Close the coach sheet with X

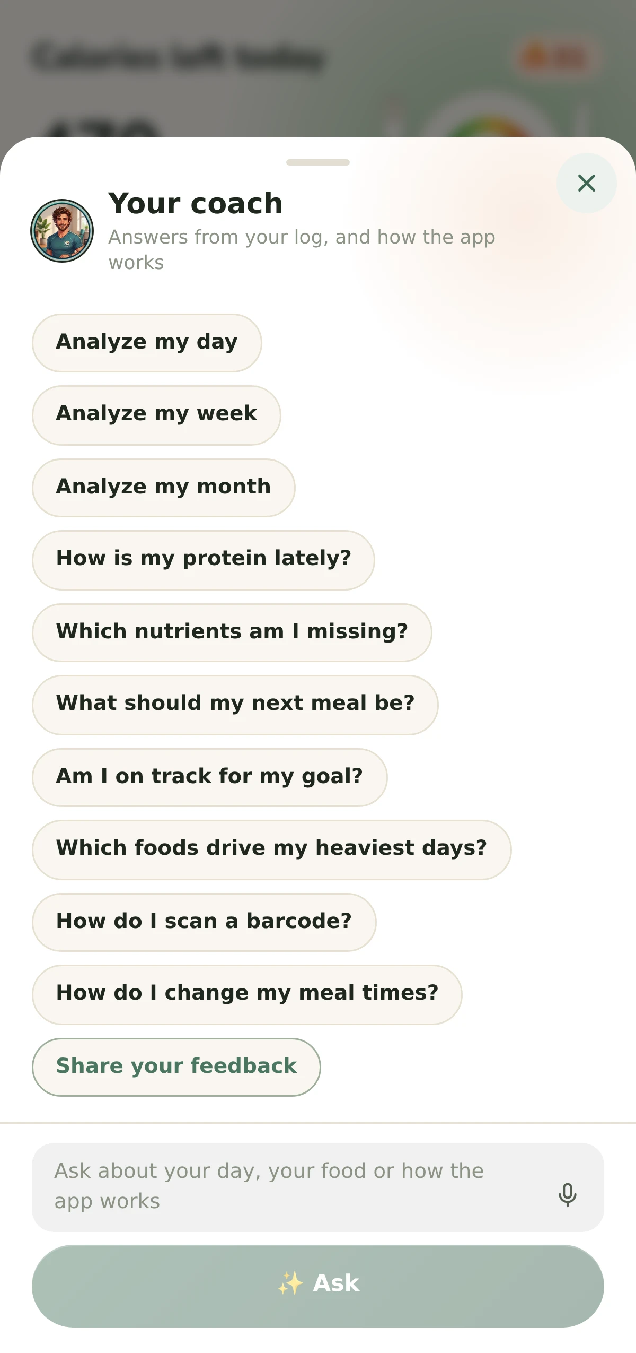(586, 183)
